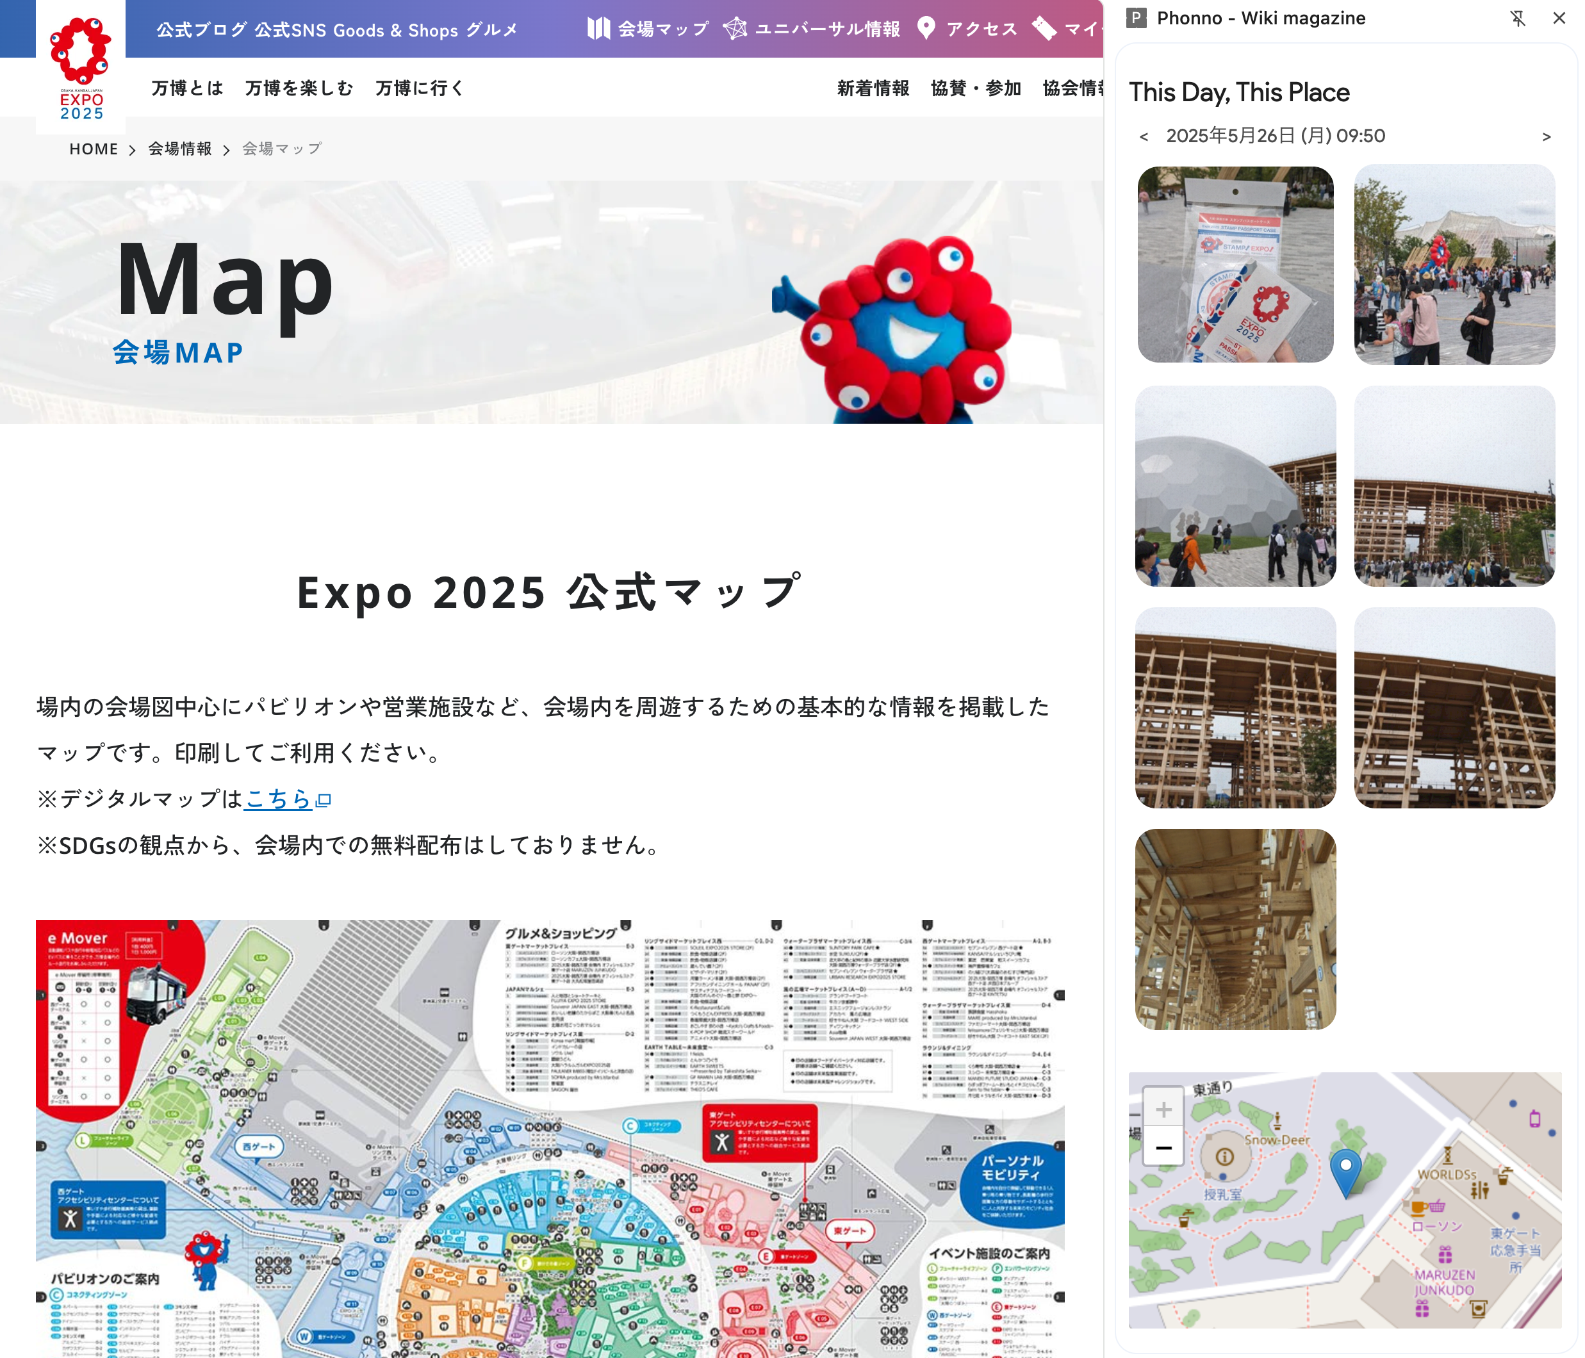Click the こちら digital map link
The height and width of the screenshot is (1358, 1585).
[x=279, y=799]
